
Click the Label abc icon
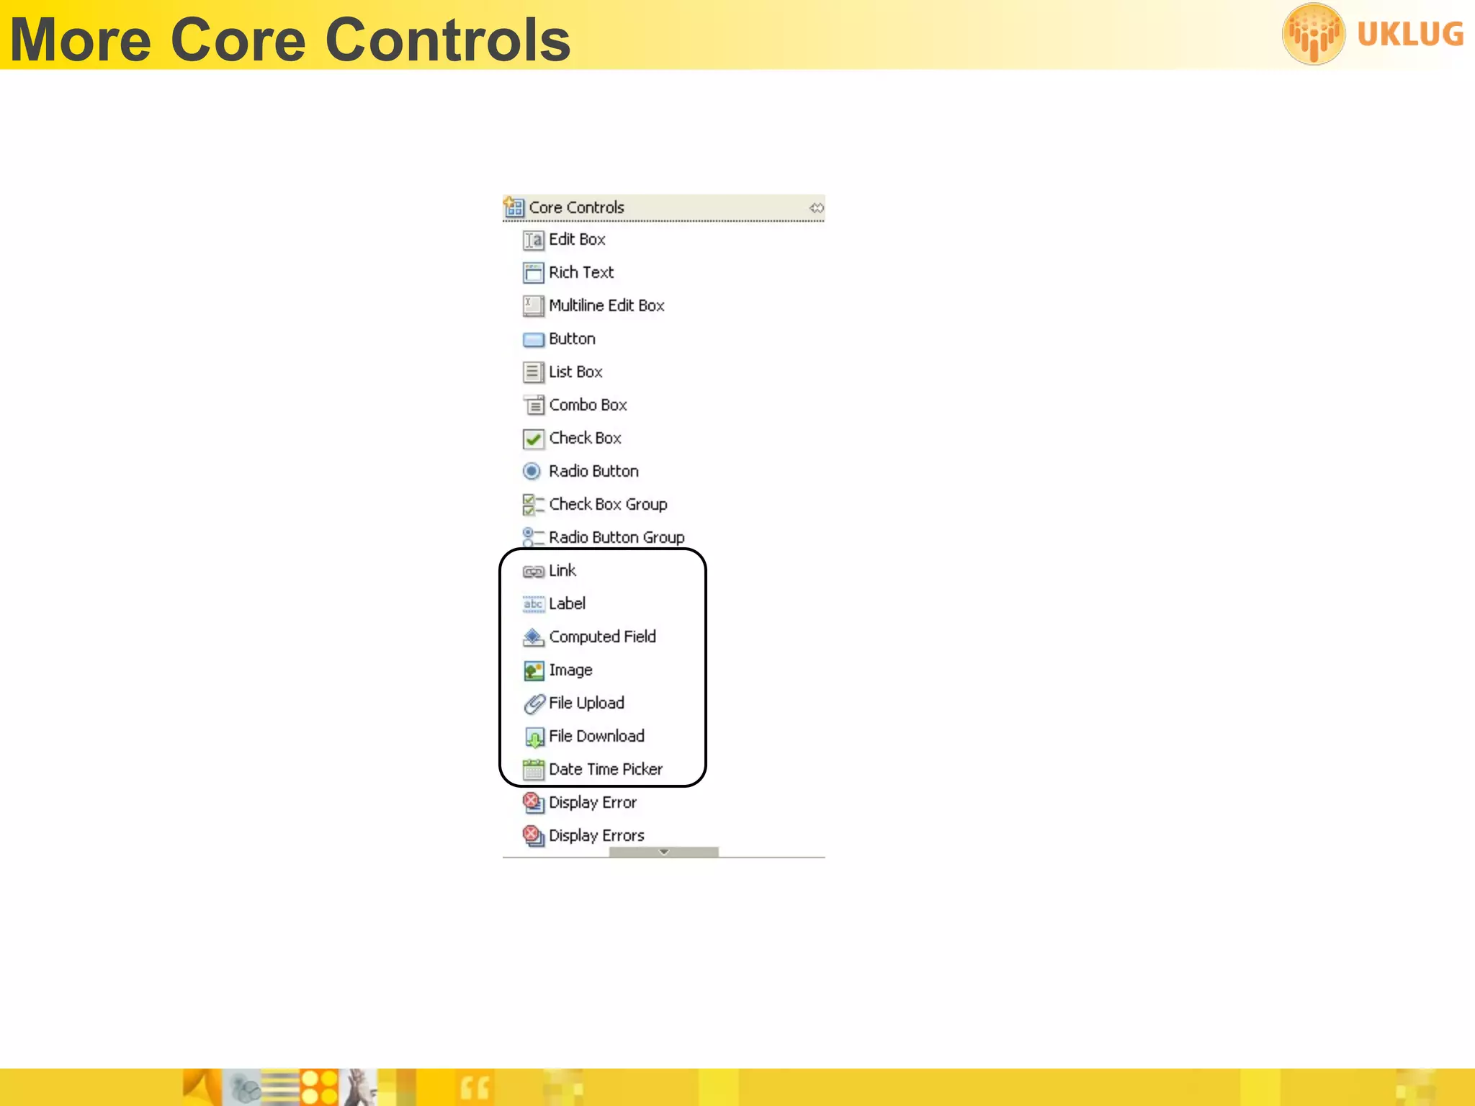pyautogui.click(x=533, y=604)
